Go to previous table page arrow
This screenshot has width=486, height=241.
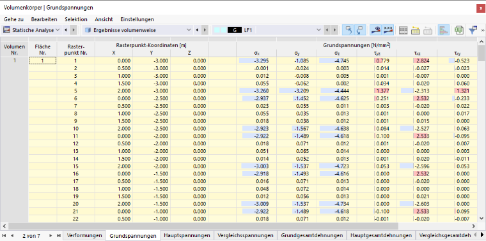click(12, 235)
